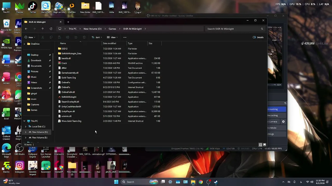
Task: Go up one folder level
Action: coord(43,29)
